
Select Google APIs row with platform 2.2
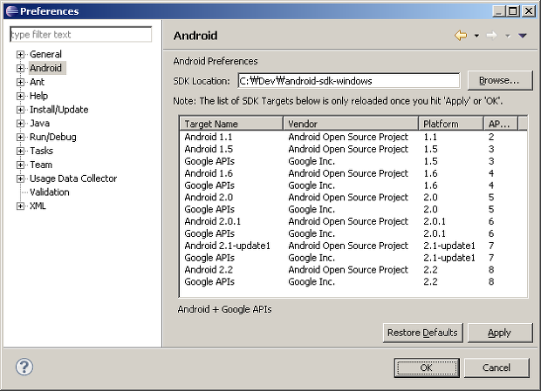click(353, 281)
